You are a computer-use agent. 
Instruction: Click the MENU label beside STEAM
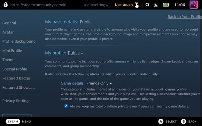(27, 122)
